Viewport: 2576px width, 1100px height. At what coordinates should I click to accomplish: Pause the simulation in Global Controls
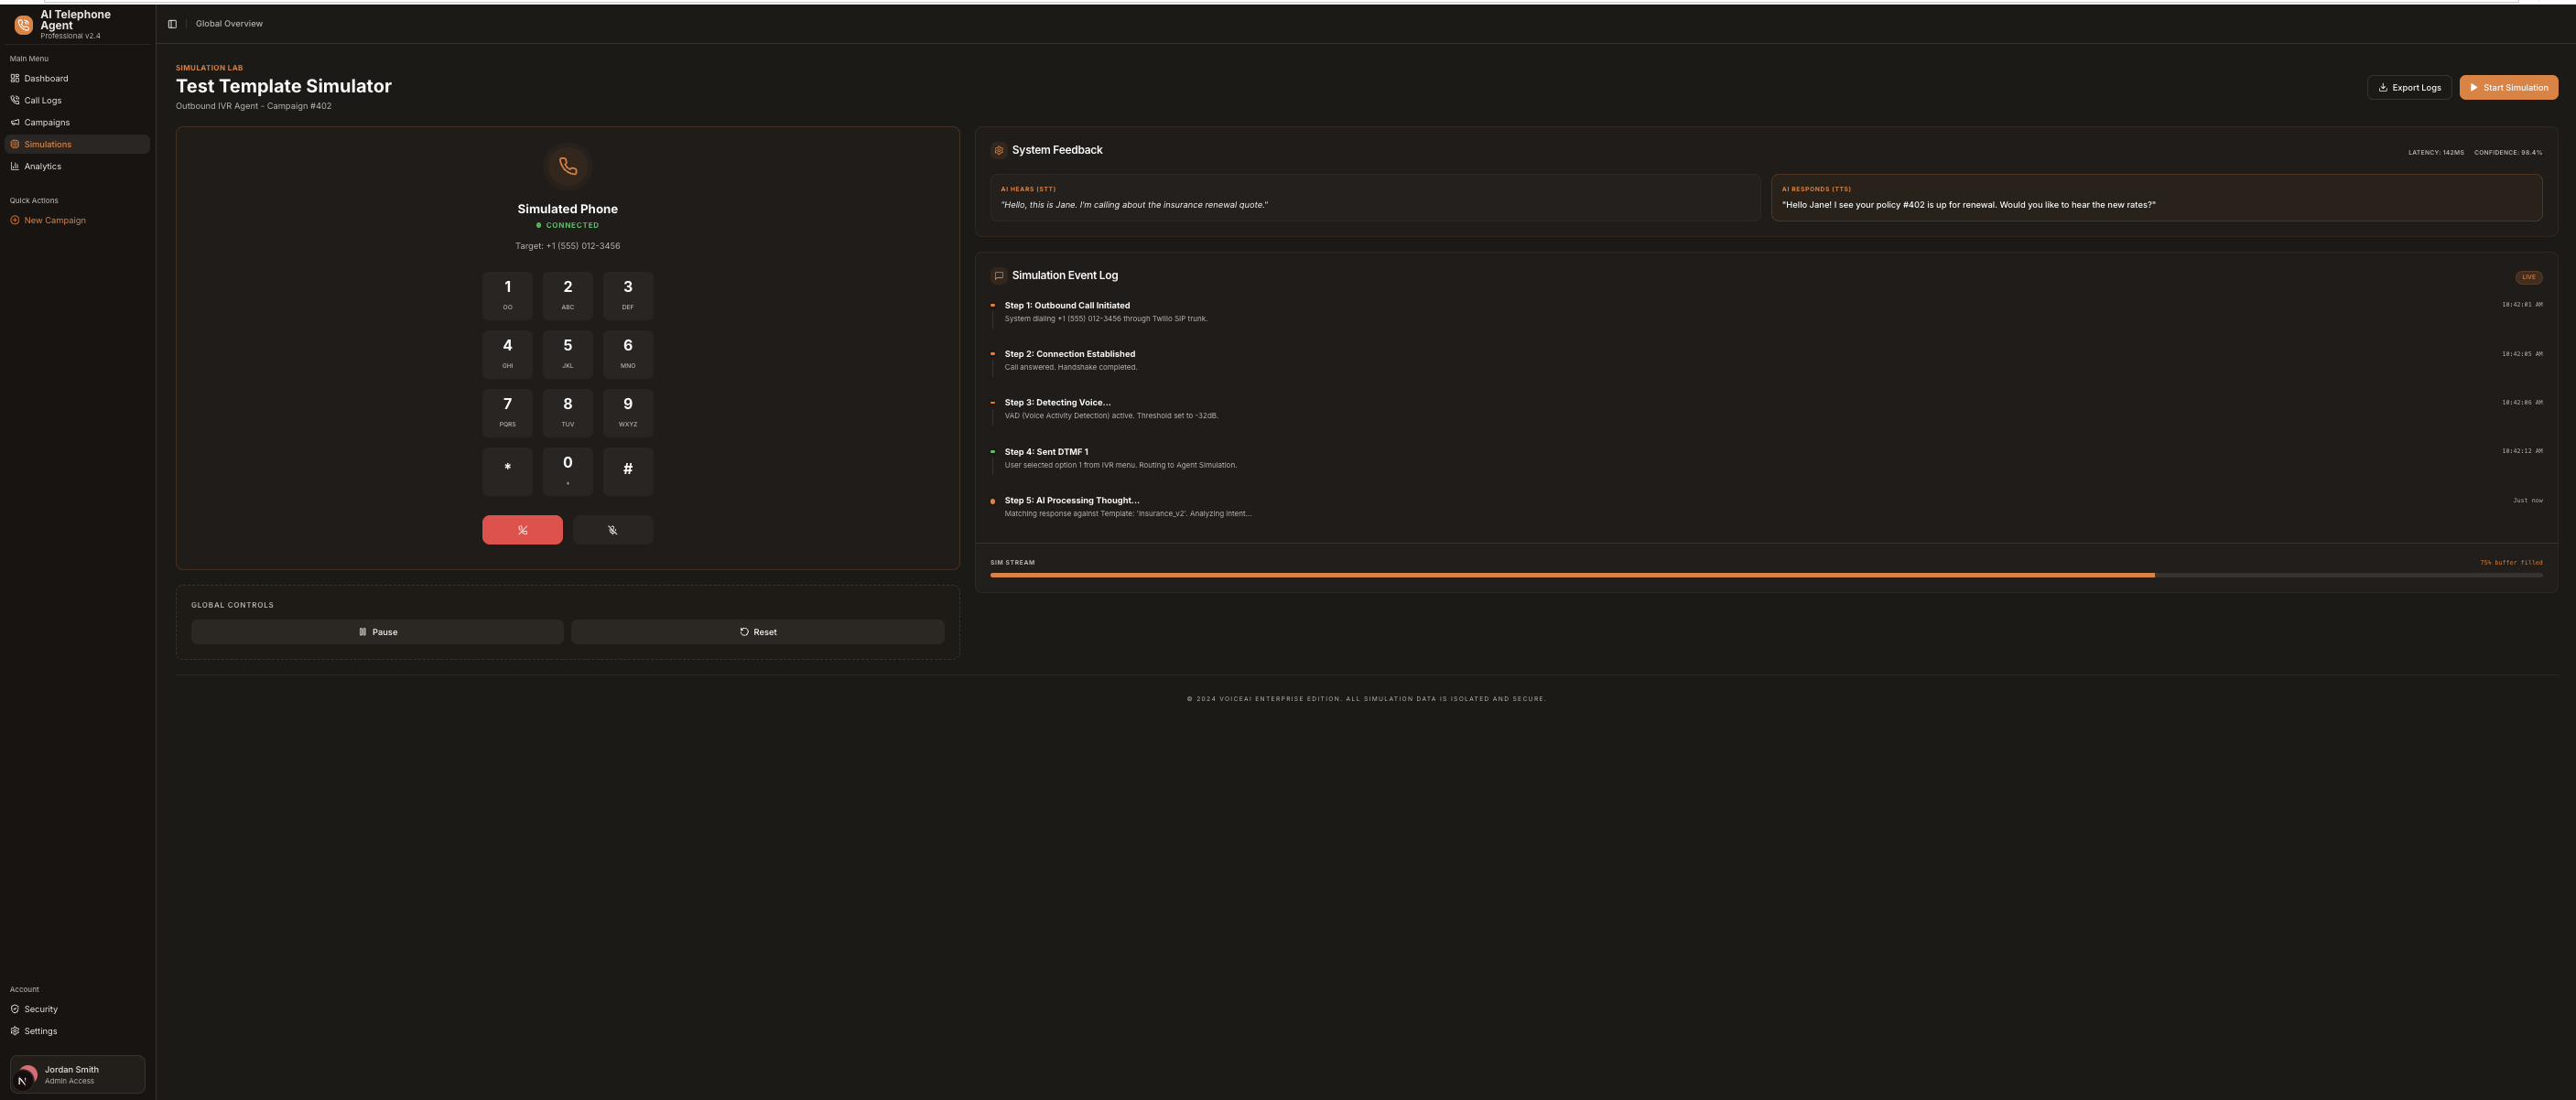(x=377, y=632)
